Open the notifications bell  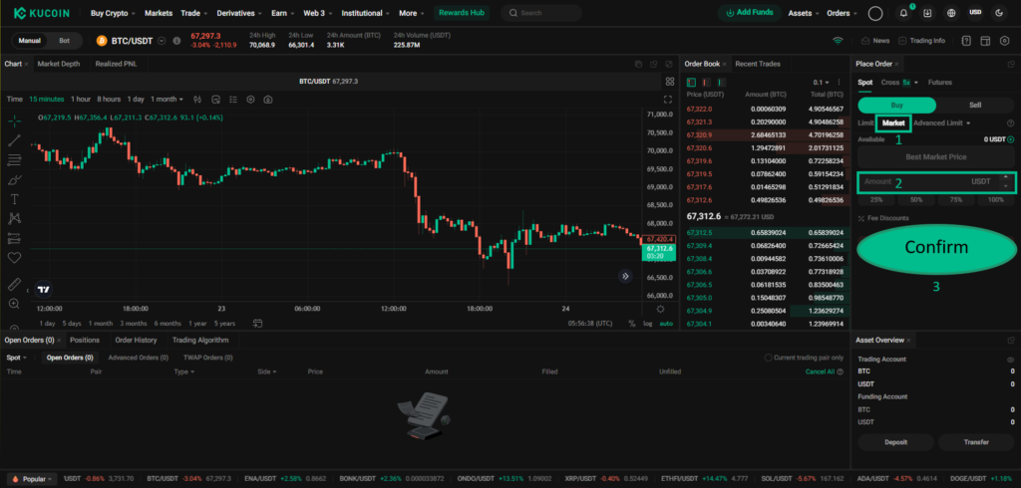coord(903,13)
